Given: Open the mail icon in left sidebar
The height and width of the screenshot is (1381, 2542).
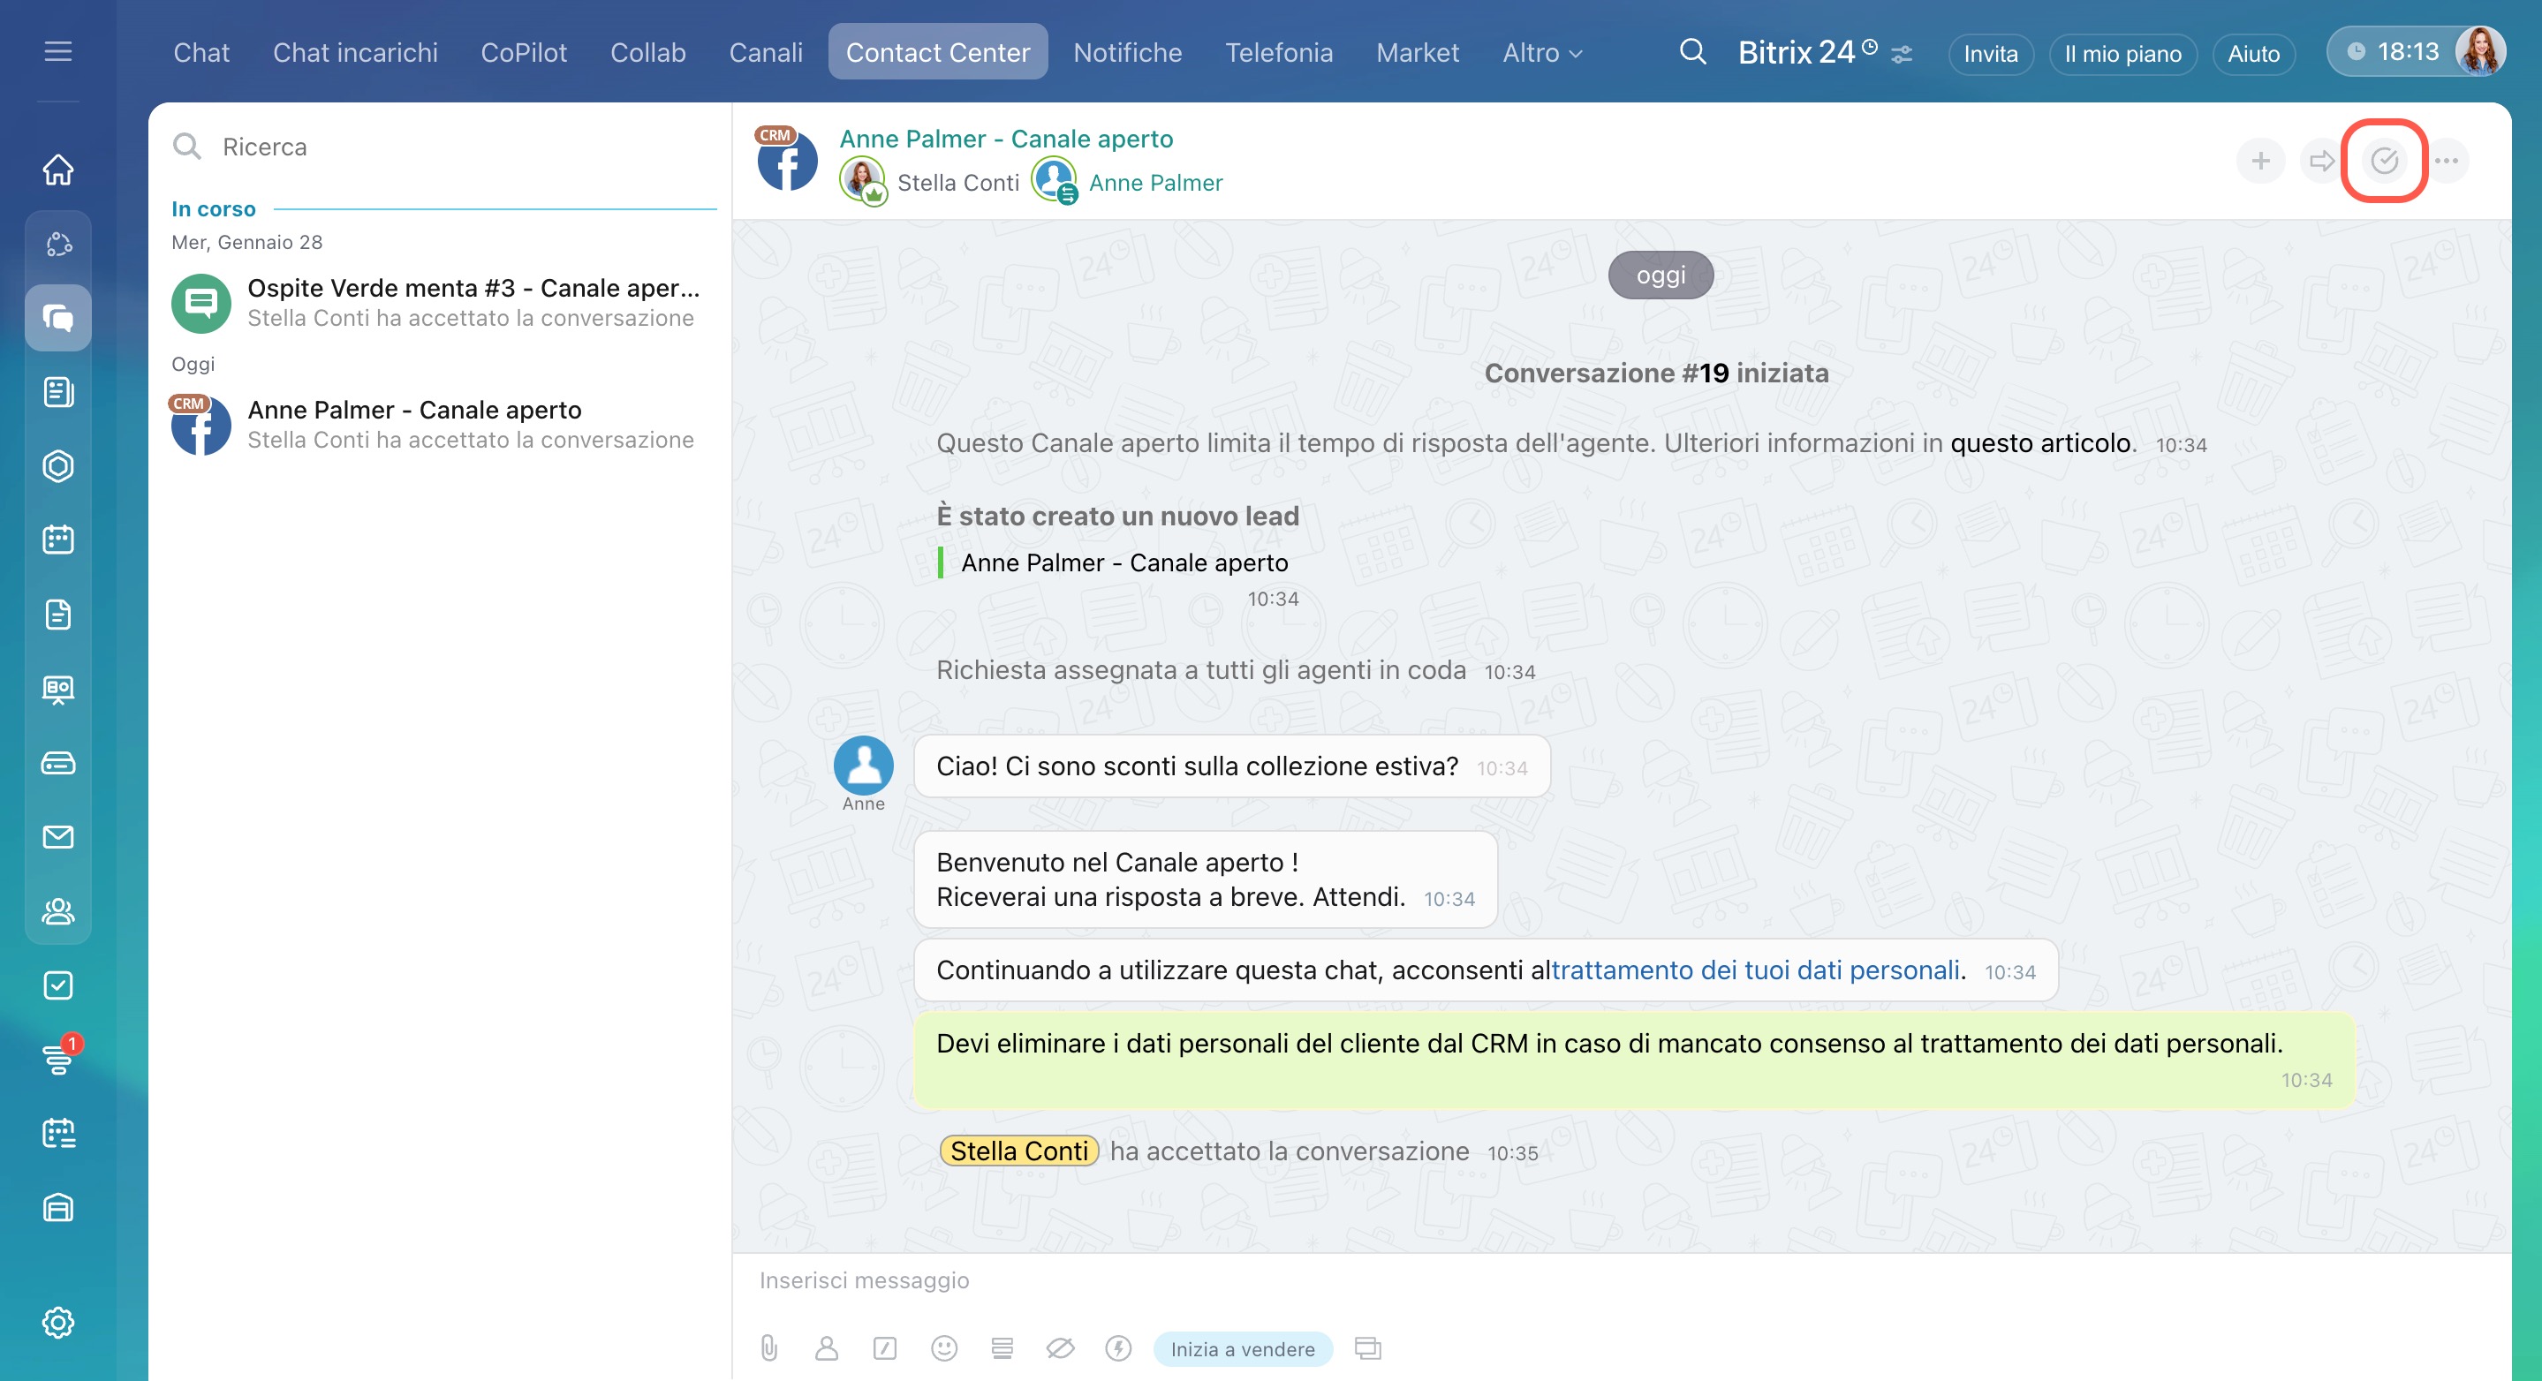Looking at the screenshot, I should 58,836.
